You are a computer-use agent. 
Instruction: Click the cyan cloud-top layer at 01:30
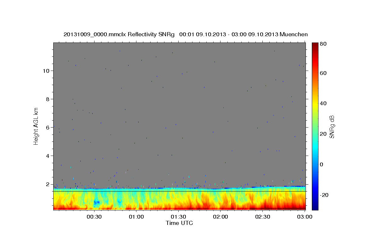pos(179,189)
